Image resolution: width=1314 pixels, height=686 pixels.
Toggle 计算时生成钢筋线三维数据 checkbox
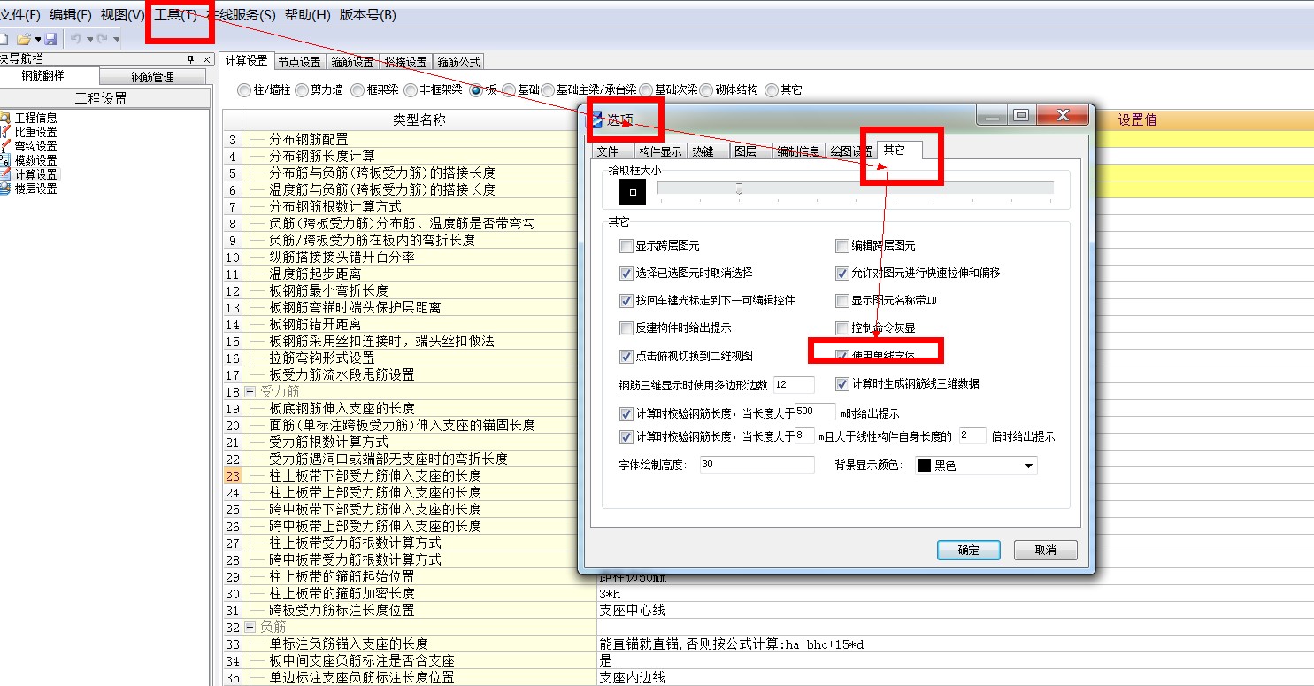point(842,383)
